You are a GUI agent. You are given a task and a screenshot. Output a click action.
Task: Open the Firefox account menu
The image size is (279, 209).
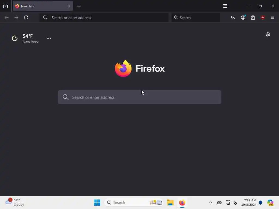click(243, 17)
